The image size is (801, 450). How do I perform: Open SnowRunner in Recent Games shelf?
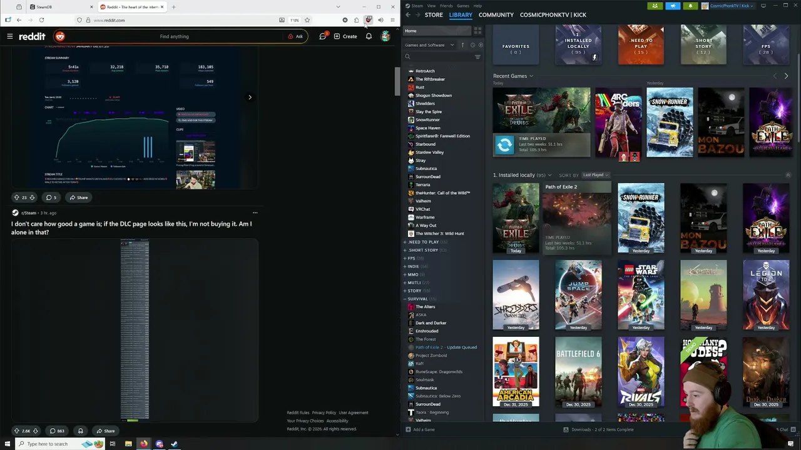click(x=670, y=122)
